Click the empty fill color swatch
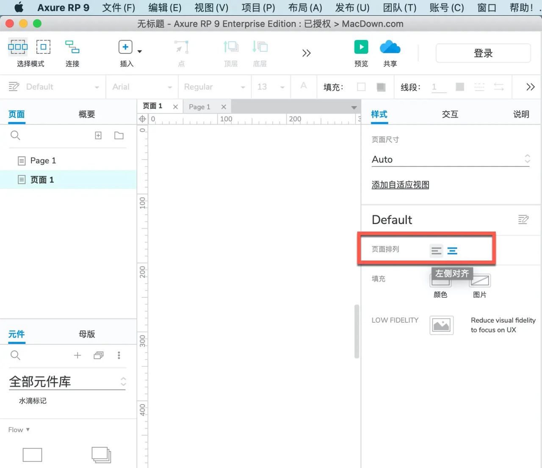The width and height of the screenshot is (542, 468). [x=361, y=87]
